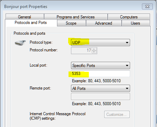
Task: Switch to the Advanced tab
Action: pyautogui.click(x=104, y=23)
